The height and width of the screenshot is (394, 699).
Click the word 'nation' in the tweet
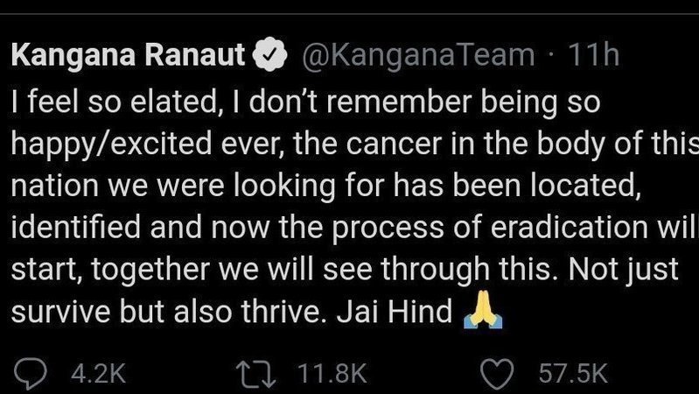(x=55, y=186)
